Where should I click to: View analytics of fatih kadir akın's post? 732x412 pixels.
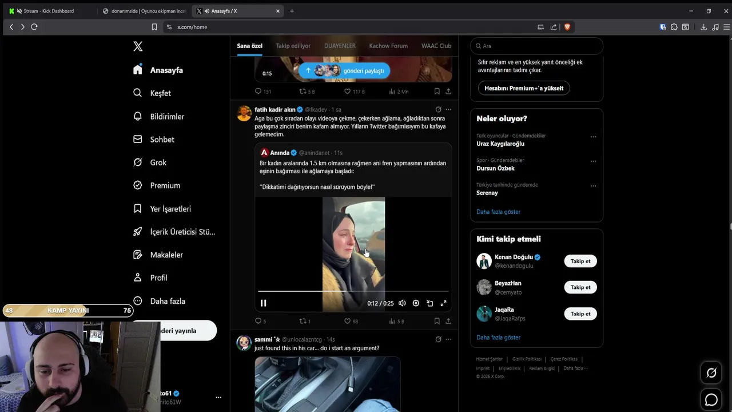396,321
